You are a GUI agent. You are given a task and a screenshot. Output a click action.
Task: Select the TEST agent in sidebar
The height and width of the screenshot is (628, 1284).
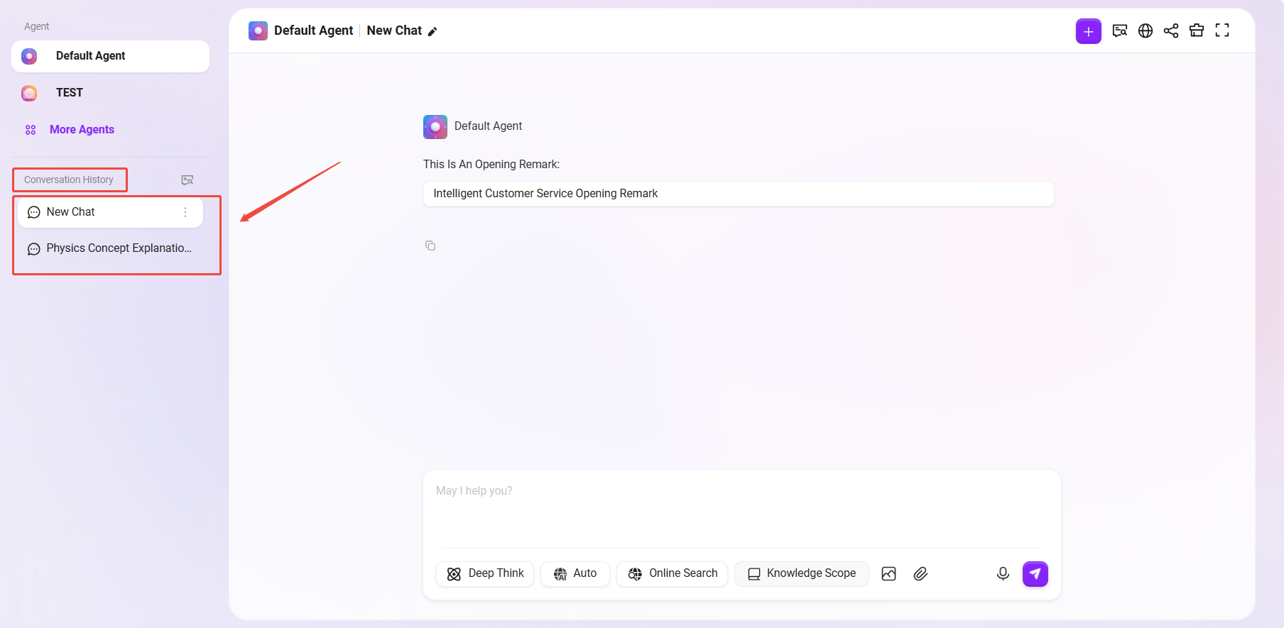70,93
